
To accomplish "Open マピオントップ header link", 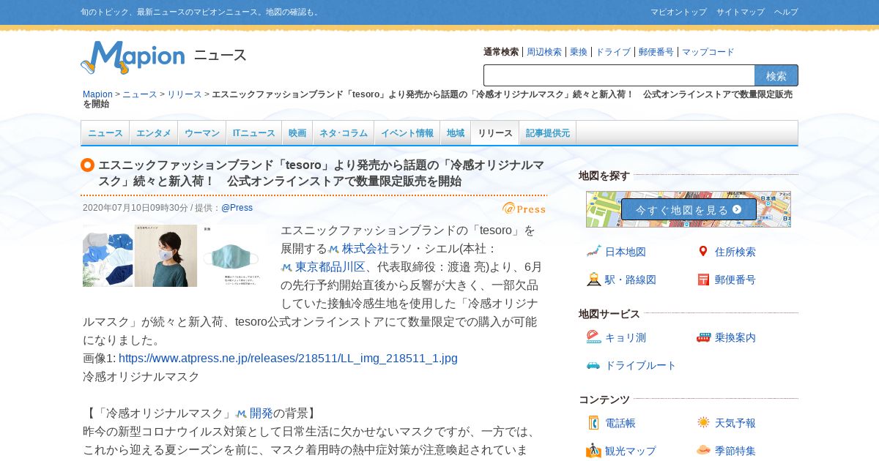I will pos(678,12).
